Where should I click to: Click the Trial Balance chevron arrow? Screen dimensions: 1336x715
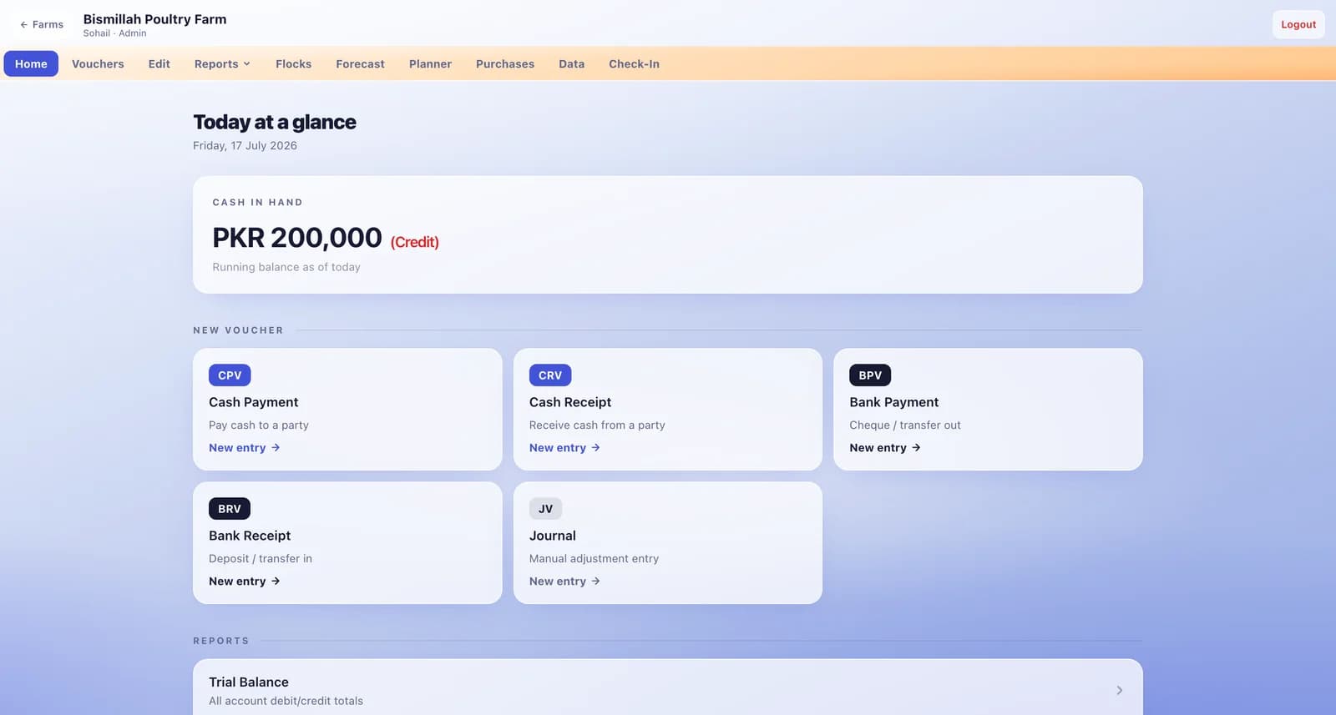click(1120, 690)
